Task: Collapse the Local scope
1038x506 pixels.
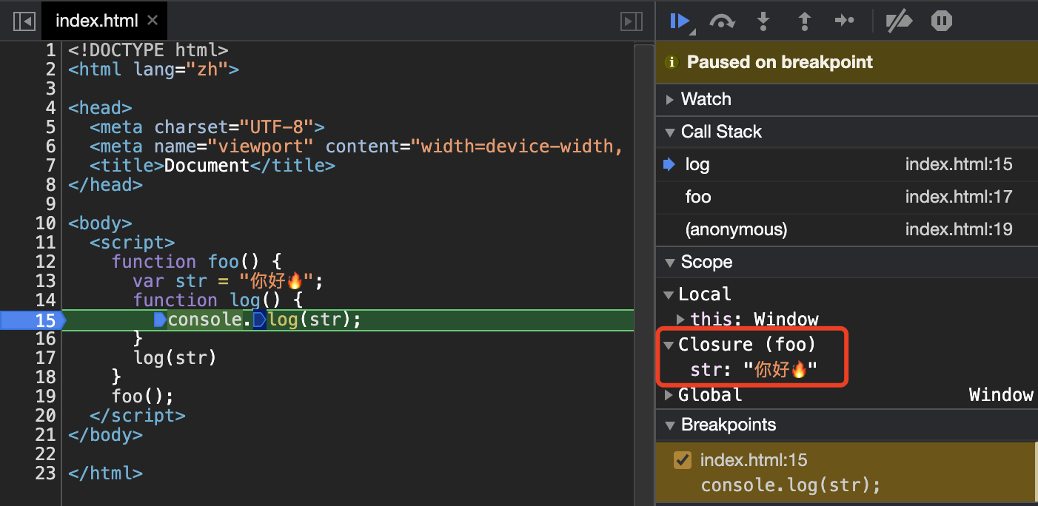Action: (x=669, y=294)
